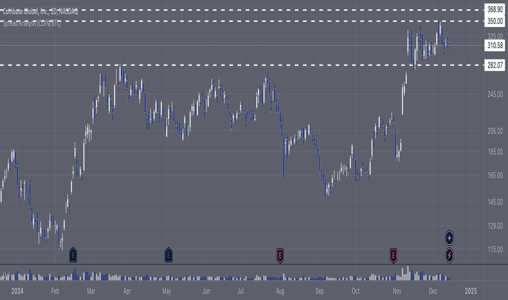Select the dashed horizontal line at 350.00
The width and height of the screenshot is (508, 300).
point(241,21)
